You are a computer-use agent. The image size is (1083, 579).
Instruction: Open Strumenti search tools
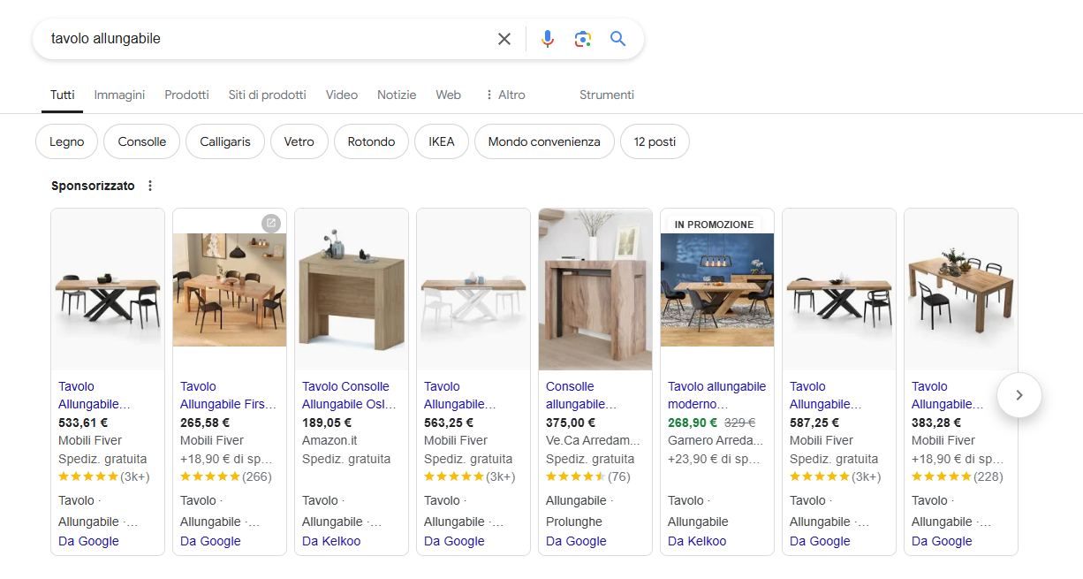pyautogui.click(x=607, y=95)
